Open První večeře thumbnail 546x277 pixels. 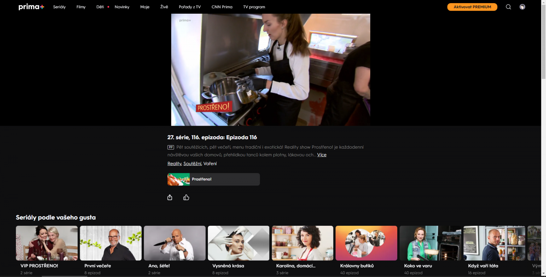[x=111, y=243]
